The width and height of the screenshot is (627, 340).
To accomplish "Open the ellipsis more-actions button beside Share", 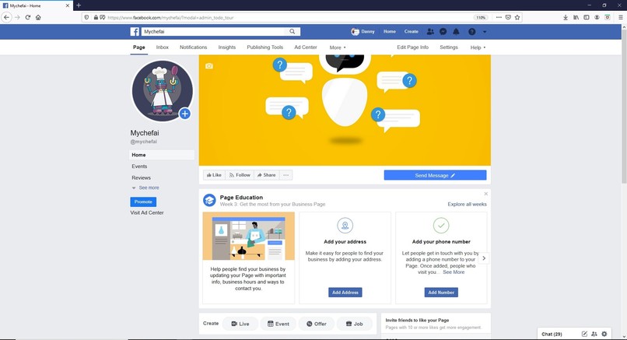I will (286, 175).
